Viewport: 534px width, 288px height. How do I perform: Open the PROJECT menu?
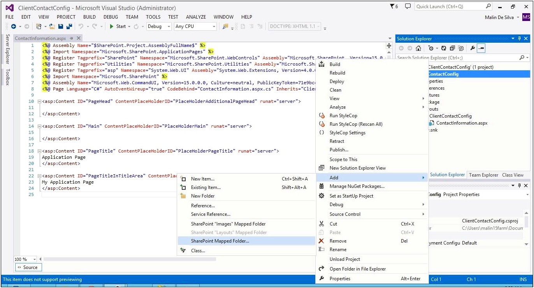(x=66, y=17)
